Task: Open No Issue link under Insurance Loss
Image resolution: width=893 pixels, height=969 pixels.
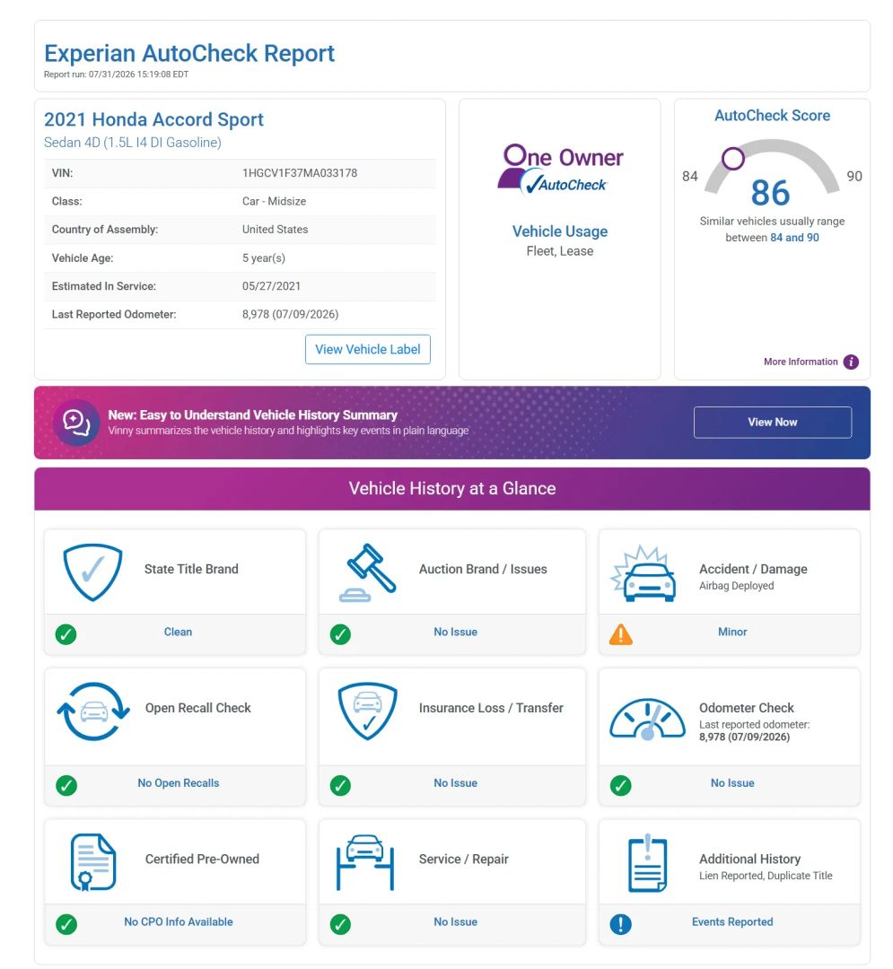Action: 455,783
